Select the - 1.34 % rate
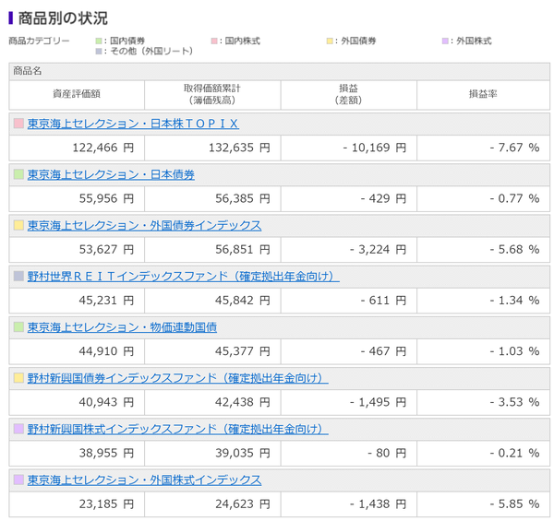This screenshot has width=554, height=521. pyautogui.click(x=515, y=301)
